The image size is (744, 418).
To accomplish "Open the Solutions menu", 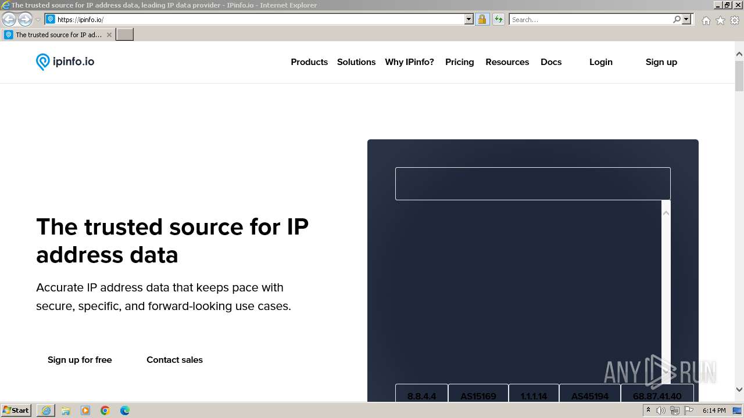I will [x=356, y=62].
